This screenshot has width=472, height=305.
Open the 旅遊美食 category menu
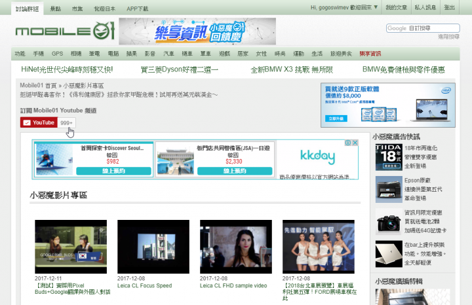tap(341, 54)
